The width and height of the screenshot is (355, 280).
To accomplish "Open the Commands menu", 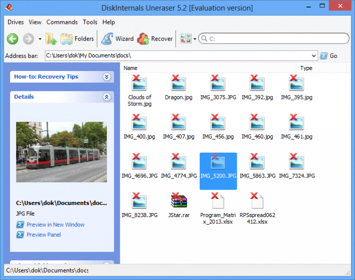I will (x=62, y=22).
